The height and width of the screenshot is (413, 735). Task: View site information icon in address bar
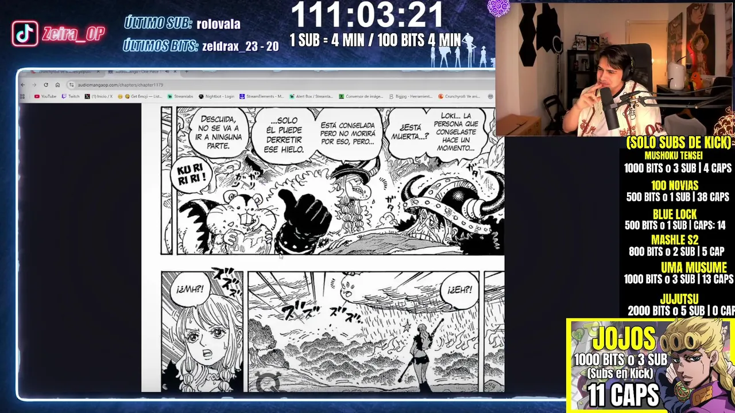(x=71, y=85)
